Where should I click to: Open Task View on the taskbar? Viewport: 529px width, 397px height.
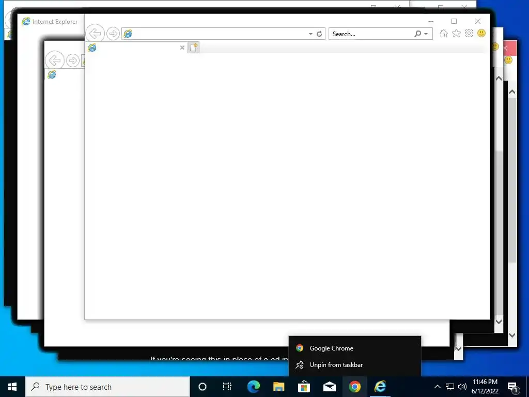[x=227, y=387]
